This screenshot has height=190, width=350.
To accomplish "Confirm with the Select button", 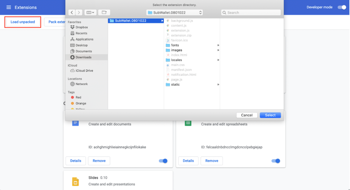I will pos(270,115).
